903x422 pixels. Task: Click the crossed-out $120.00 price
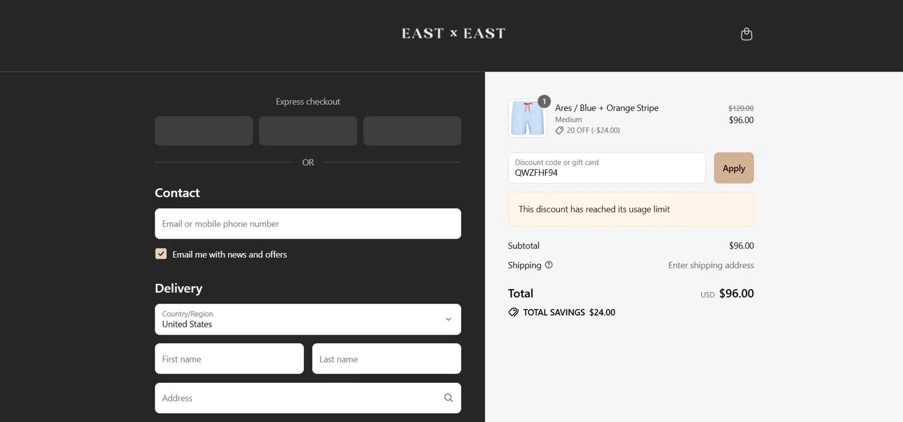(741, 108)
